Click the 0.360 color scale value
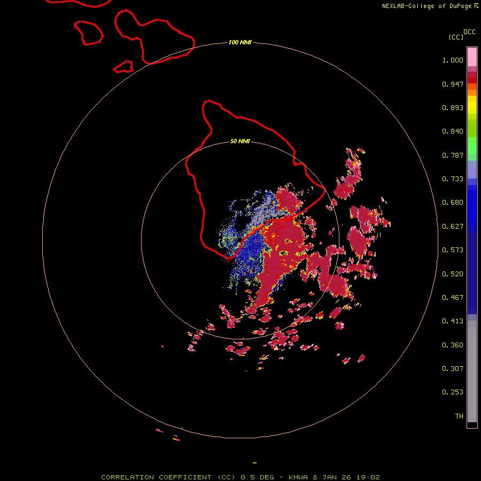 (x=453, y=345)
